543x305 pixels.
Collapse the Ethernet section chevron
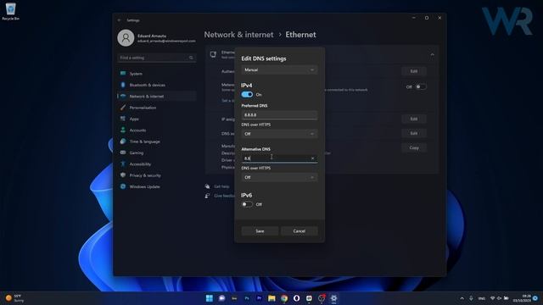click(432, 54)
